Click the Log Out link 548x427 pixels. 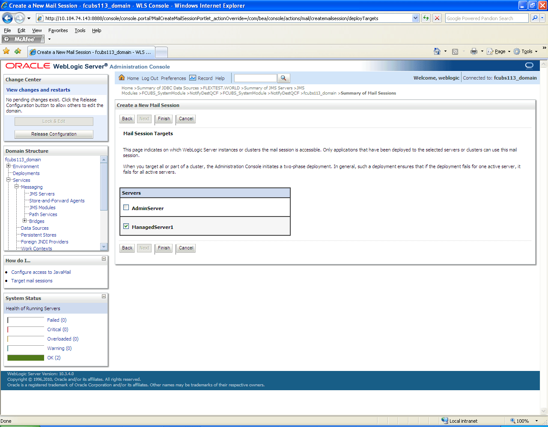150,78
